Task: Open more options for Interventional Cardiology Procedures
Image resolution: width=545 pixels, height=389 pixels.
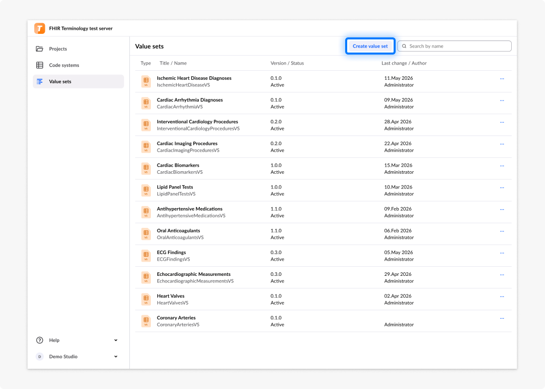Action: tap(502, 122)
